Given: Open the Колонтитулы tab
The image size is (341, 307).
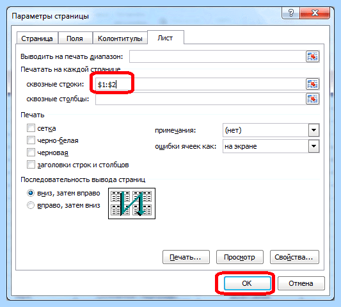Looking at the screenshot, I should [120, 38].
